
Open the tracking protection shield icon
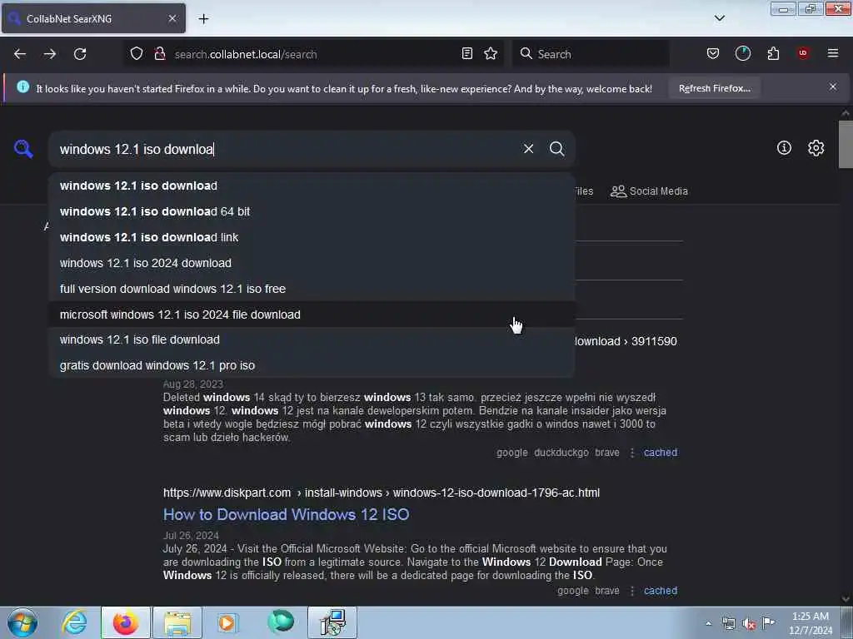[137, 54]
